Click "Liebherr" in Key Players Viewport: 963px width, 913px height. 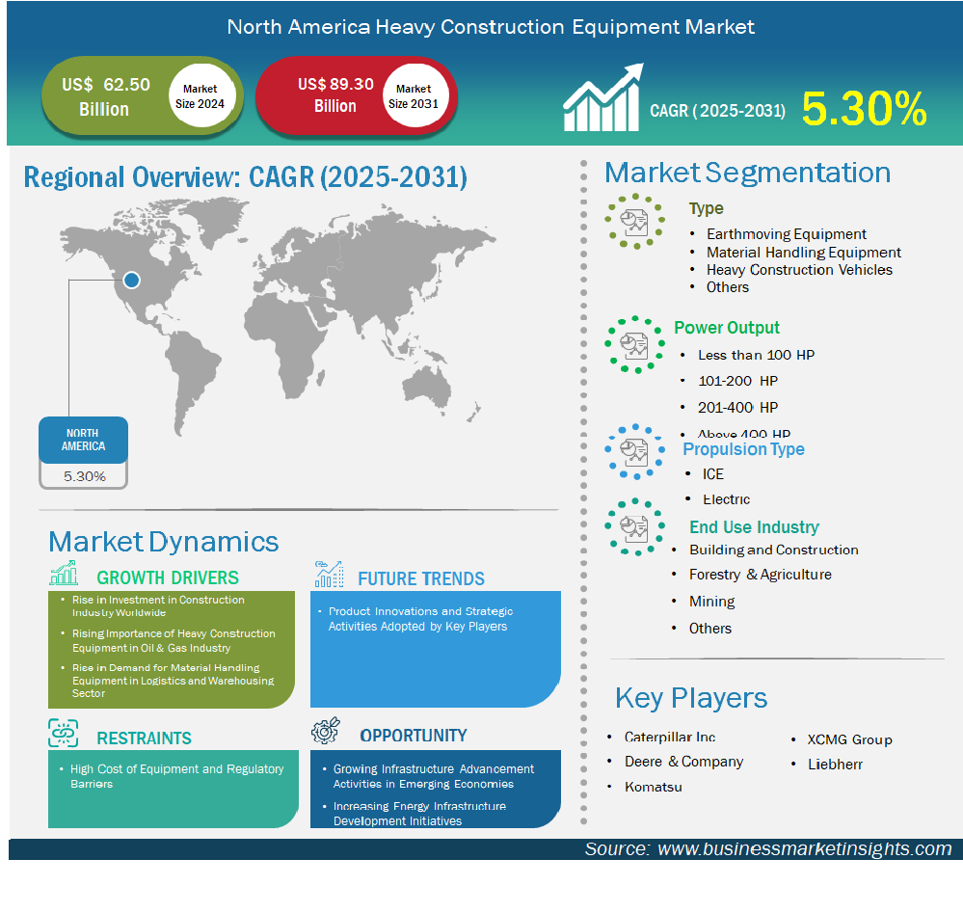[835, 765]
